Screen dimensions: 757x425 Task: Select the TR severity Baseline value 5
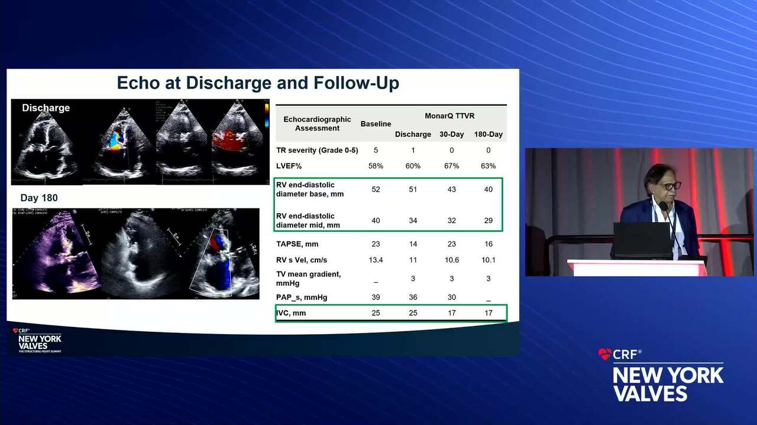point(376,151)
